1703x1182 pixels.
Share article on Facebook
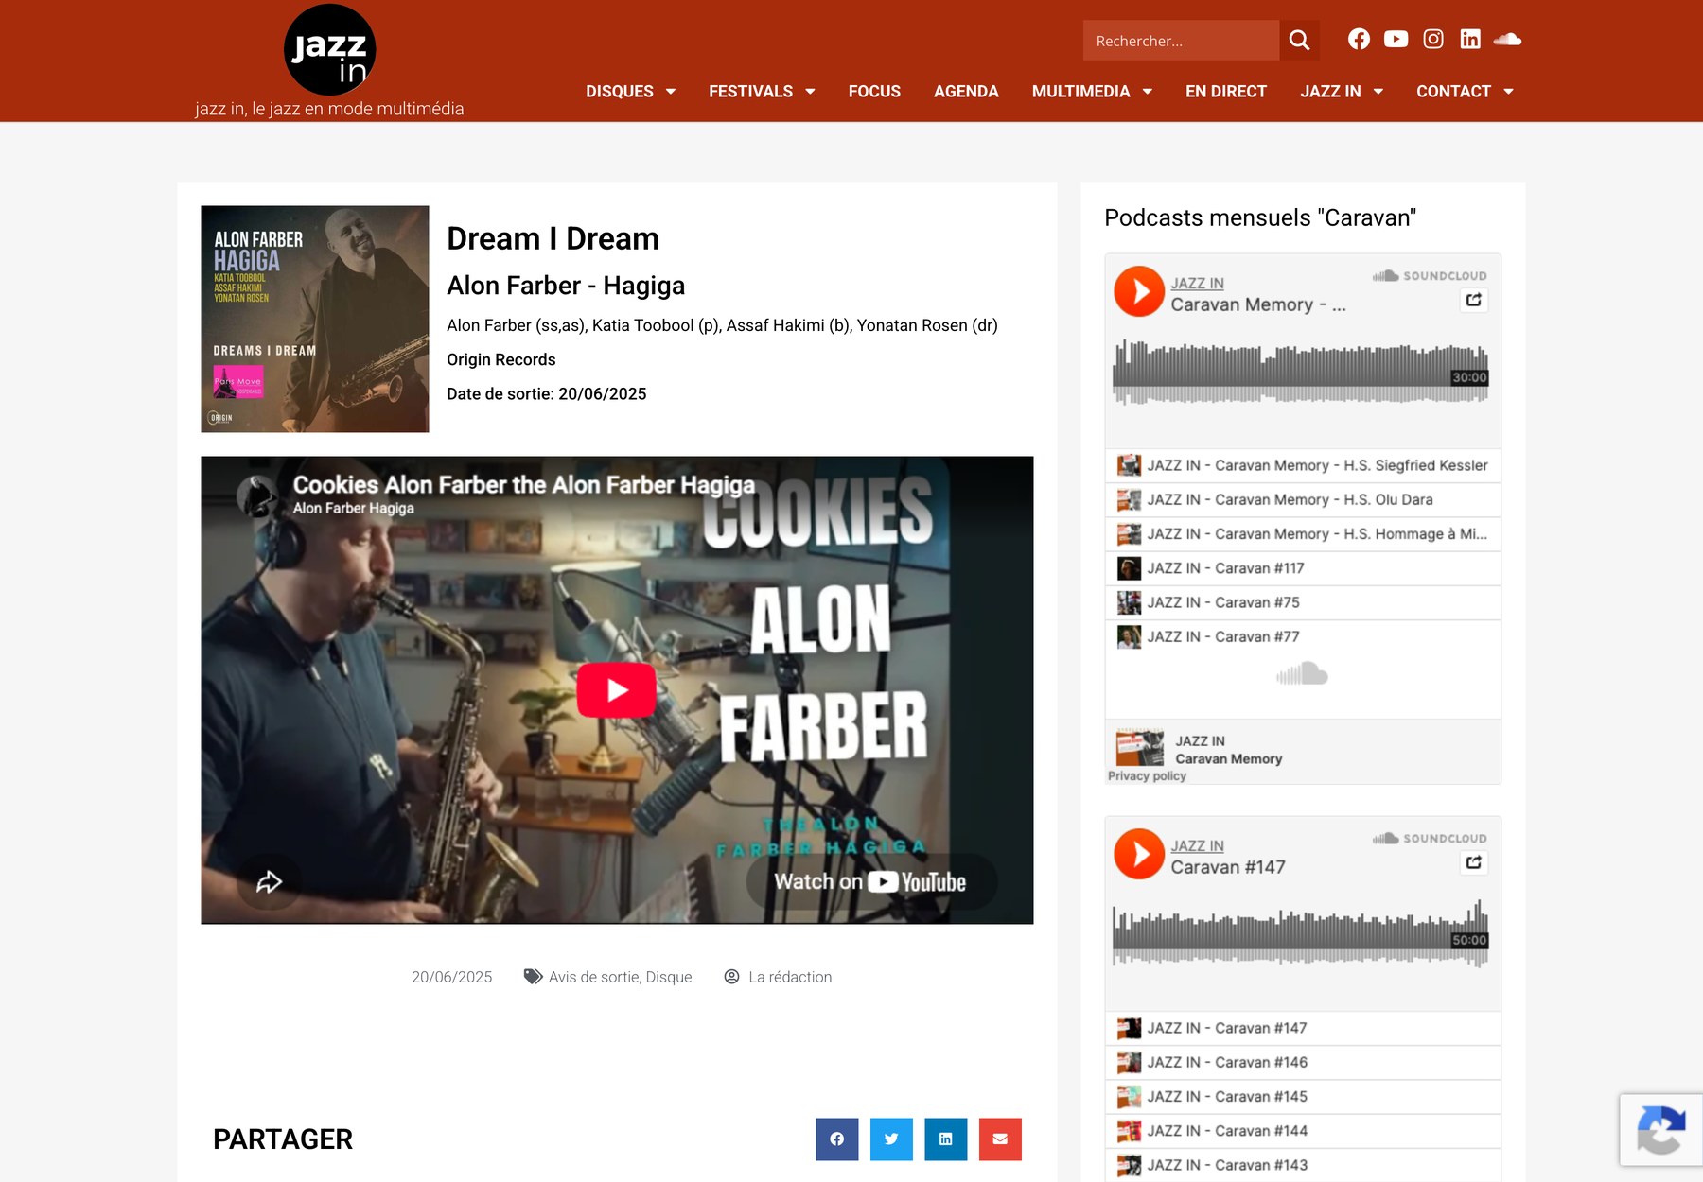tap(837, 1139)
